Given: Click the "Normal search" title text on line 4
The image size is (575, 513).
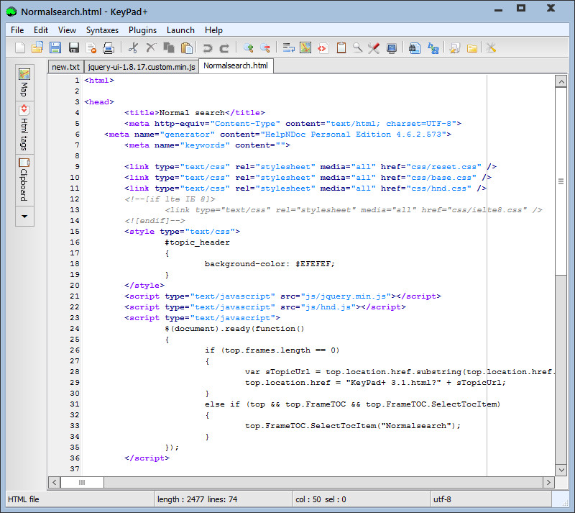Looking at the screenshot, I should point(192,113).
